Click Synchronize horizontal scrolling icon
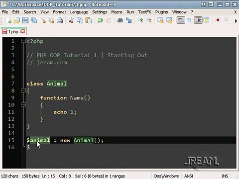Image resolution: width=239 pixels, height=179 pixels. click(169, 20)
